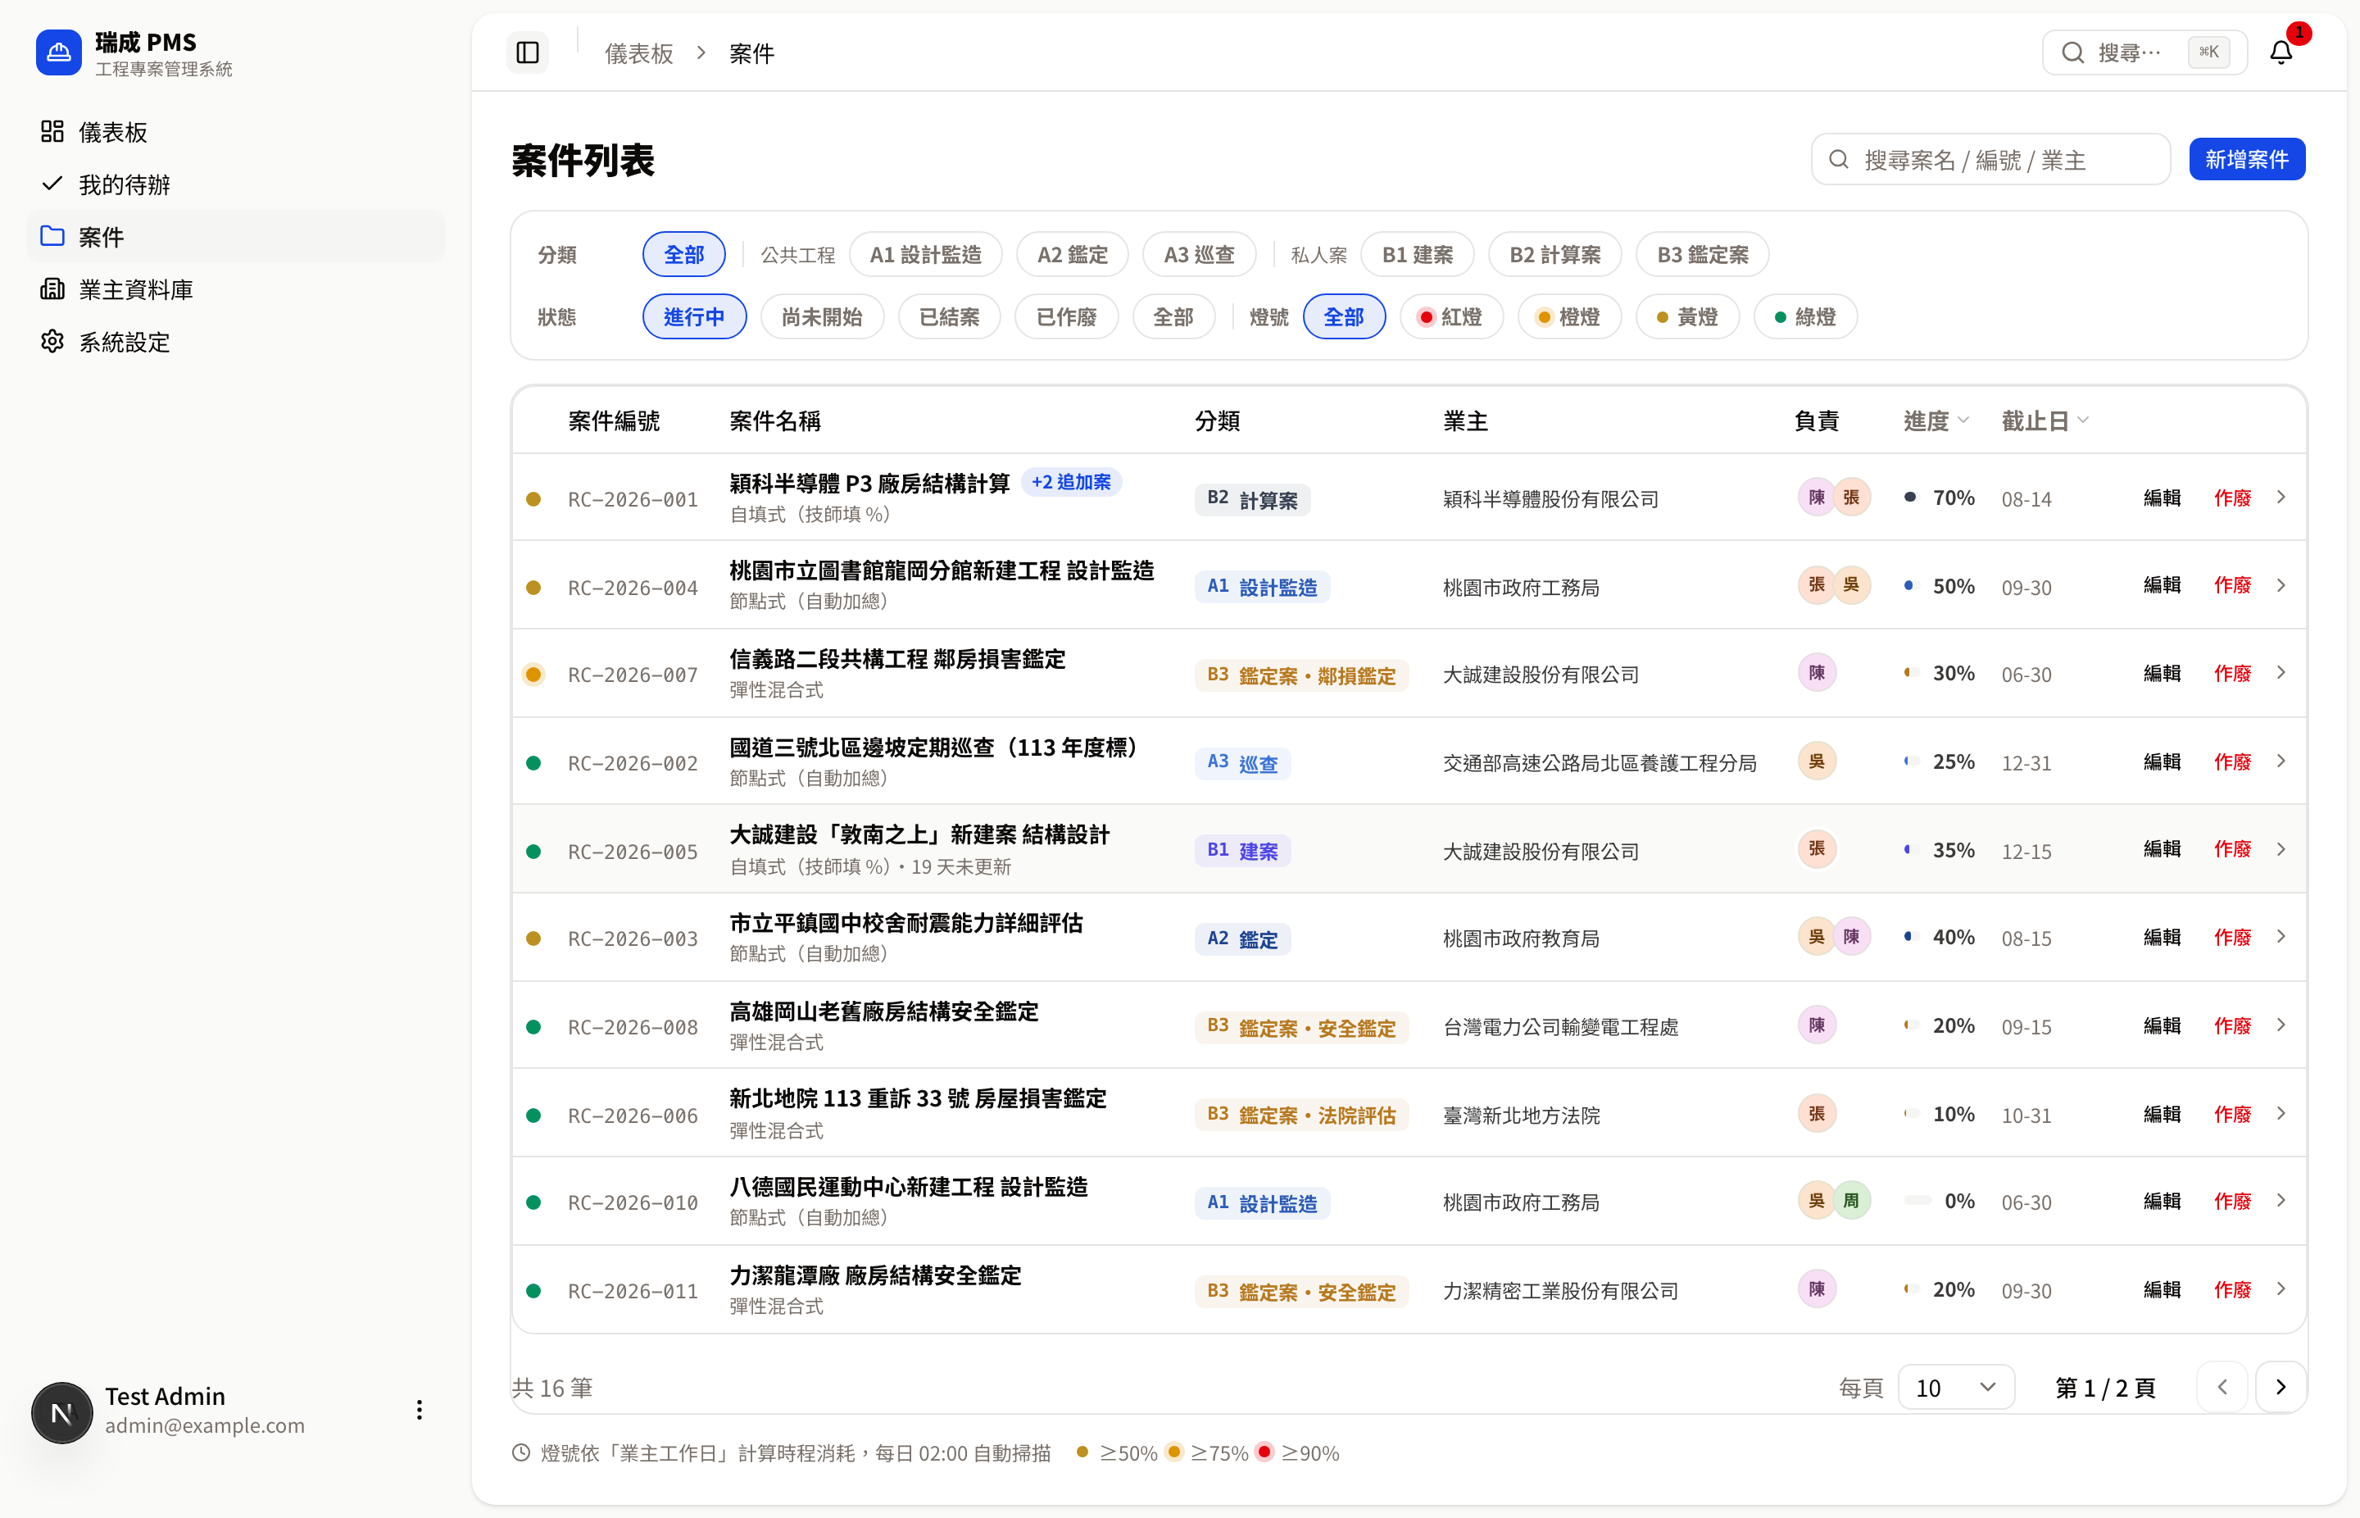
Task: Click the clock icon in footer note
Action: [521, 1452]
